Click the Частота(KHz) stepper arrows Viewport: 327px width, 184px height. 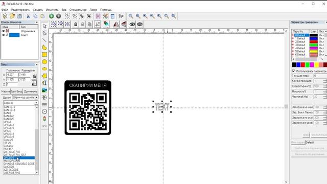click(325, 97)
